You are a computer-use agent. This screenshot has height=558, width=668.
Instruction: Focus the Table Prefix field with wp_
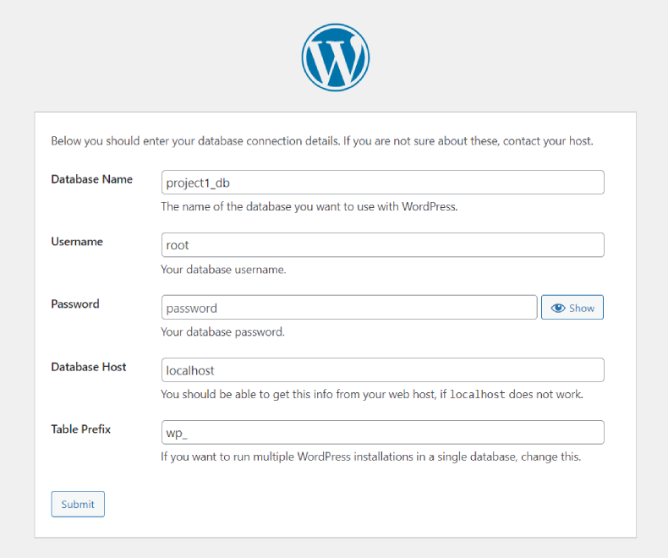click(382, 432)
